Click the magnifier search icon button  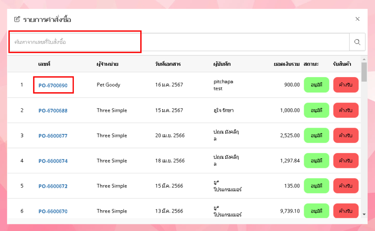(357, 42)
